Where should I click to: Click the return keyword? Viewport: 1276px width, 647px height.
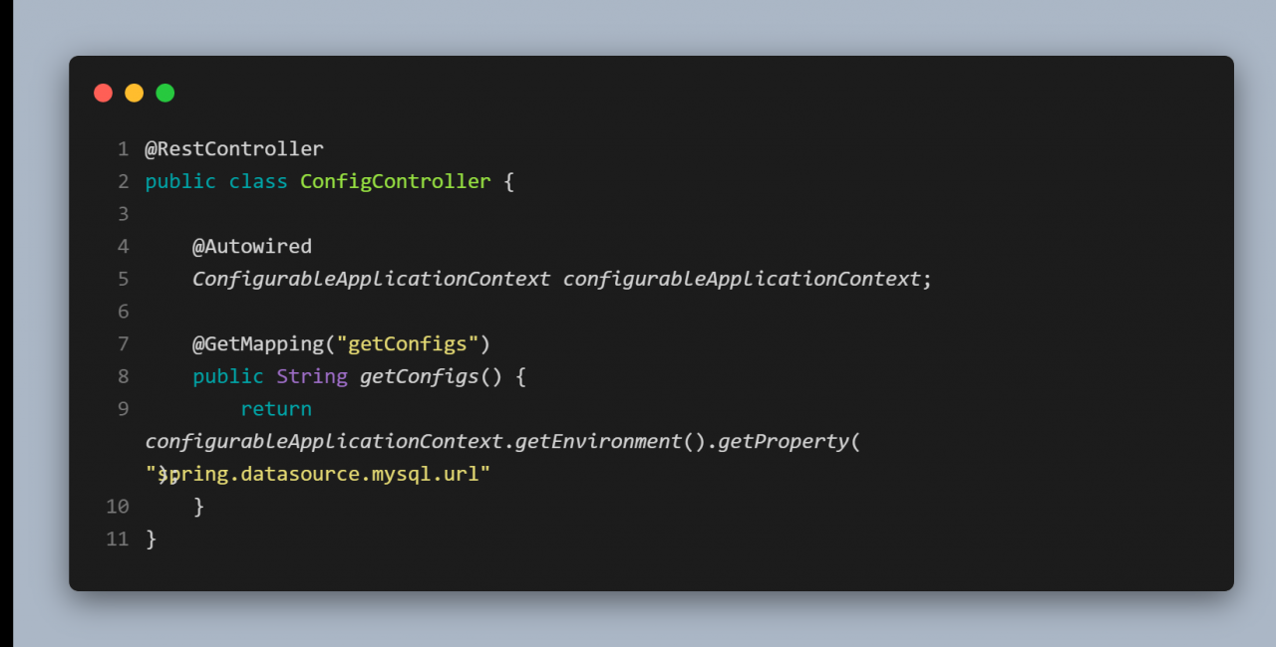[x=276, y=408]
